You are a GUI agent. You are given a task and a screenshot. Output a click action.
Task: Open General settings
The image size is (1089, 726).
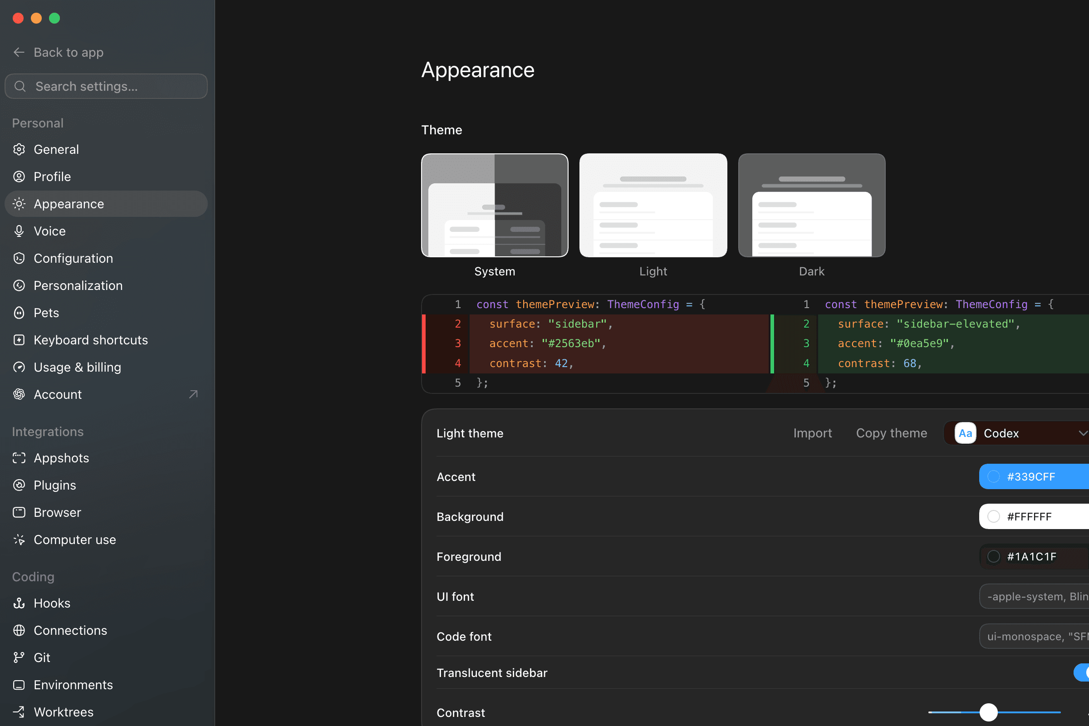[106, 149]
